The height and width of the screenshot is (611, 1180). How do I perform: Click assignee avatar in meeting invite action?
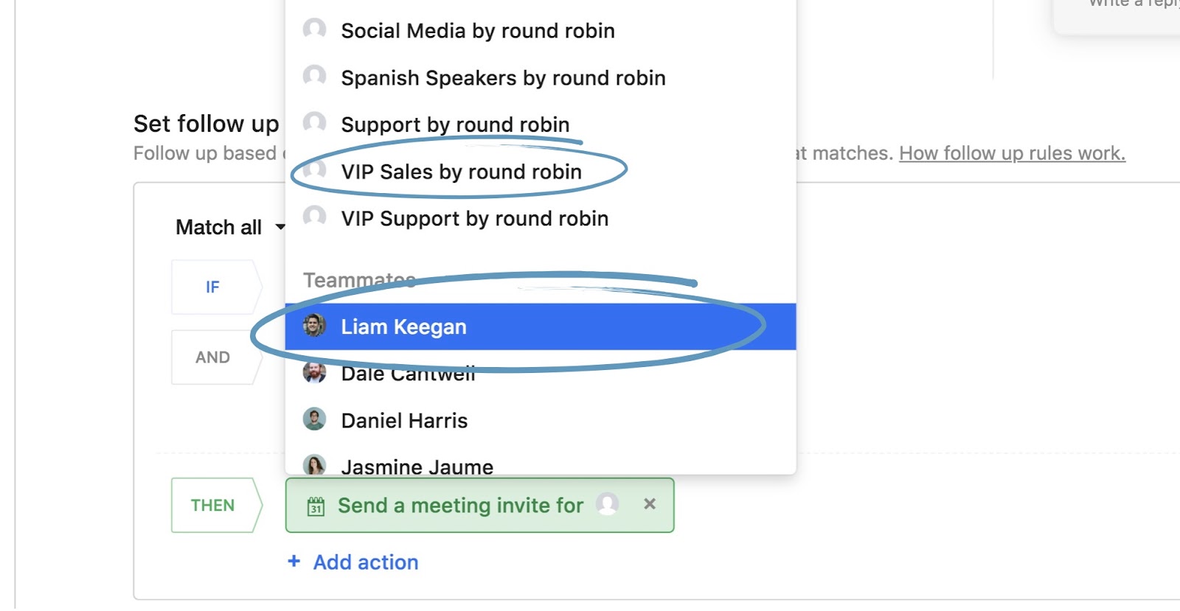click(x=608, y=505)
